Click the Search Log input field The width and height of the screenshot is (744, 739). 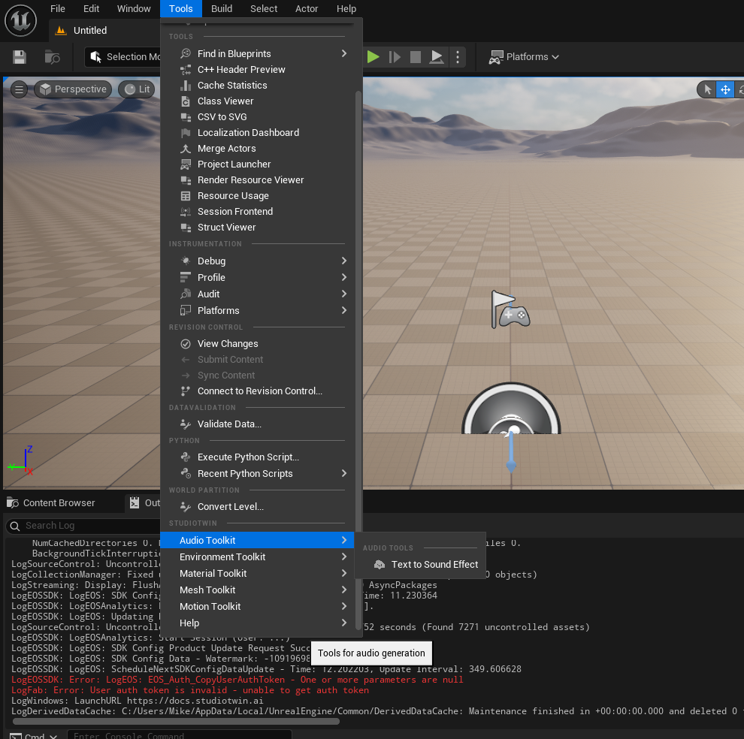[83, 526]
